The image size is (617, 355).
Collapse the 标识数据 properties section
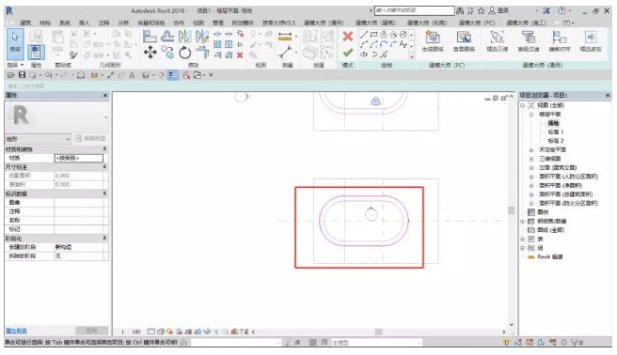[x=104, y=193]
